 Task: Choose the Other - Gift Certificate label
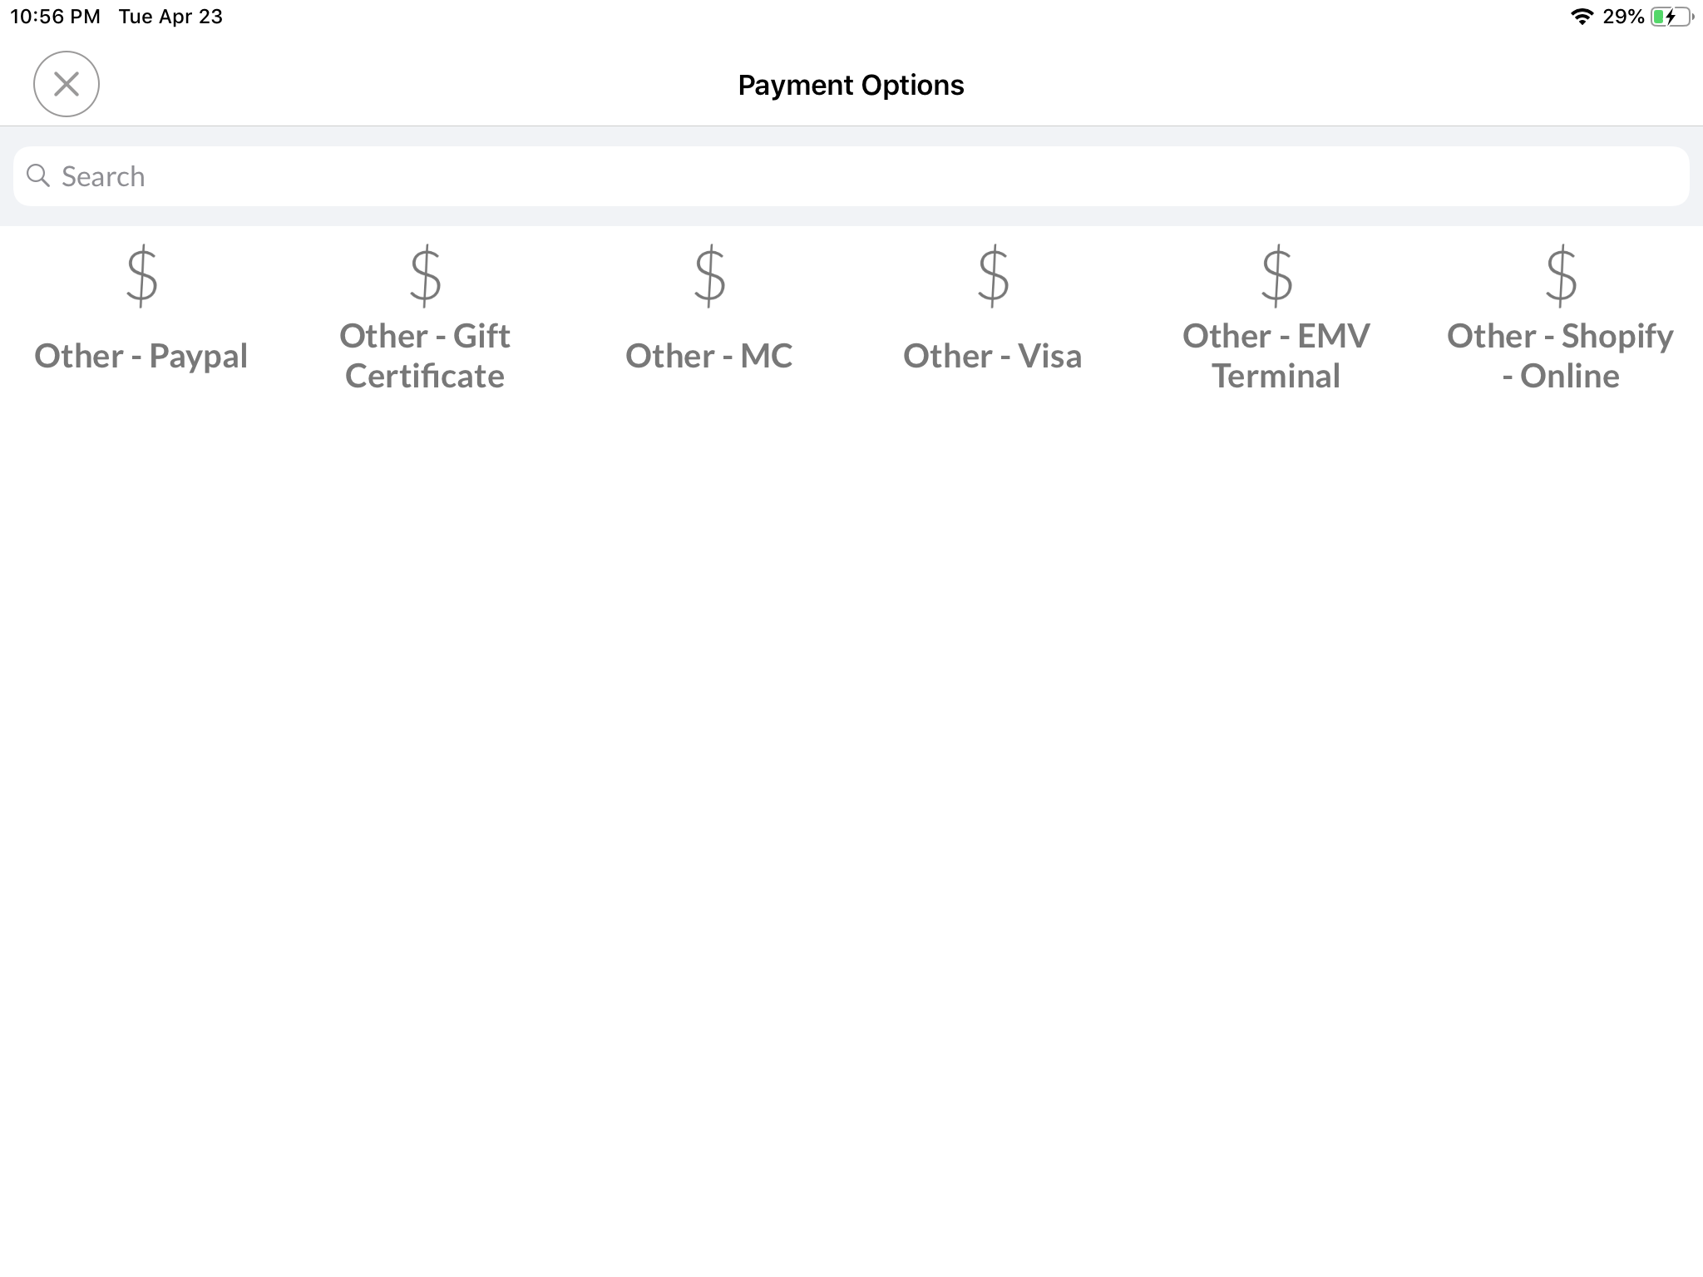click(x=425, y=356)
